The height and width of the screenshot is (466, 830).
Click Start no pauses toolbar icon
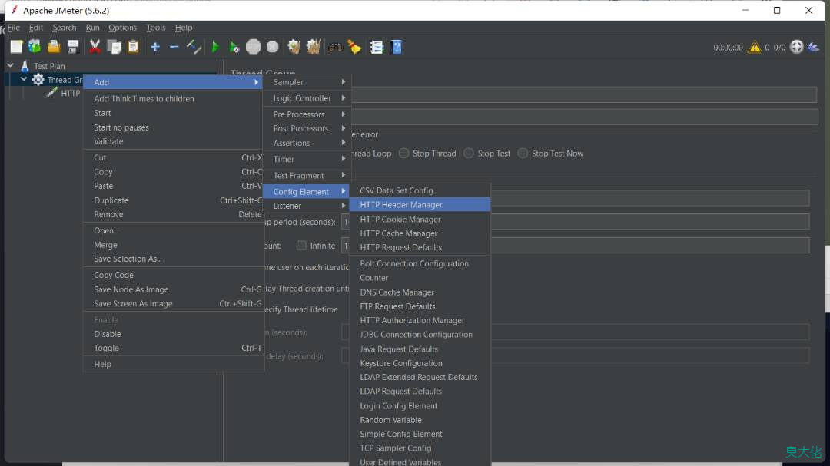[x=234, y=47]
